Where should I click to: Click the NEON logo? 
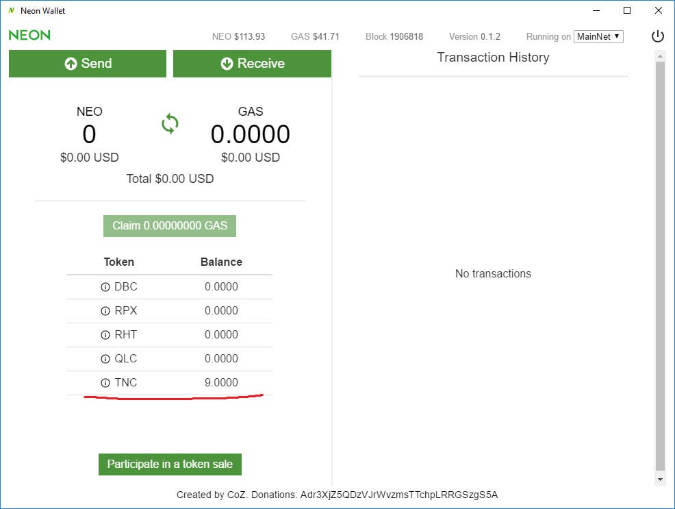[x=29, y=35]
